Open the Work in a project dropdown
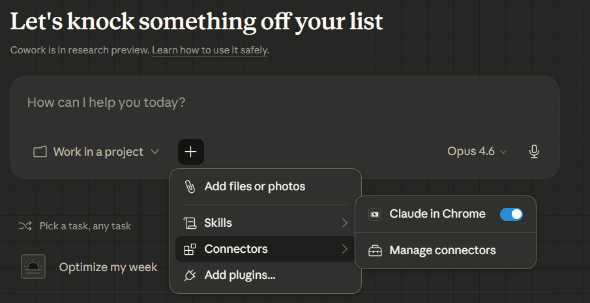The height and width of the screenshot is (303, 590). click(x=96, y=152)
